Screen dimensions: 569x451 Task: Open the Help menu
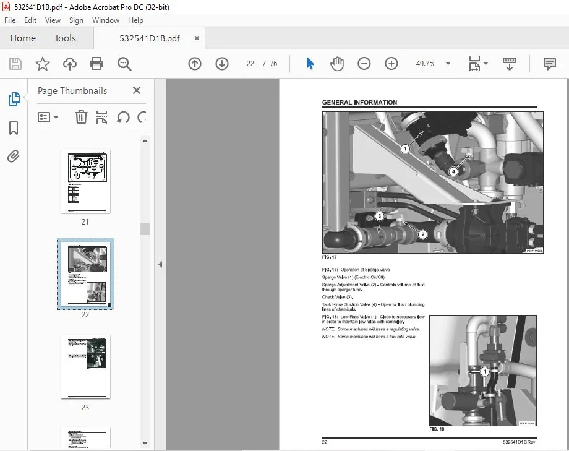pos(135,20)
